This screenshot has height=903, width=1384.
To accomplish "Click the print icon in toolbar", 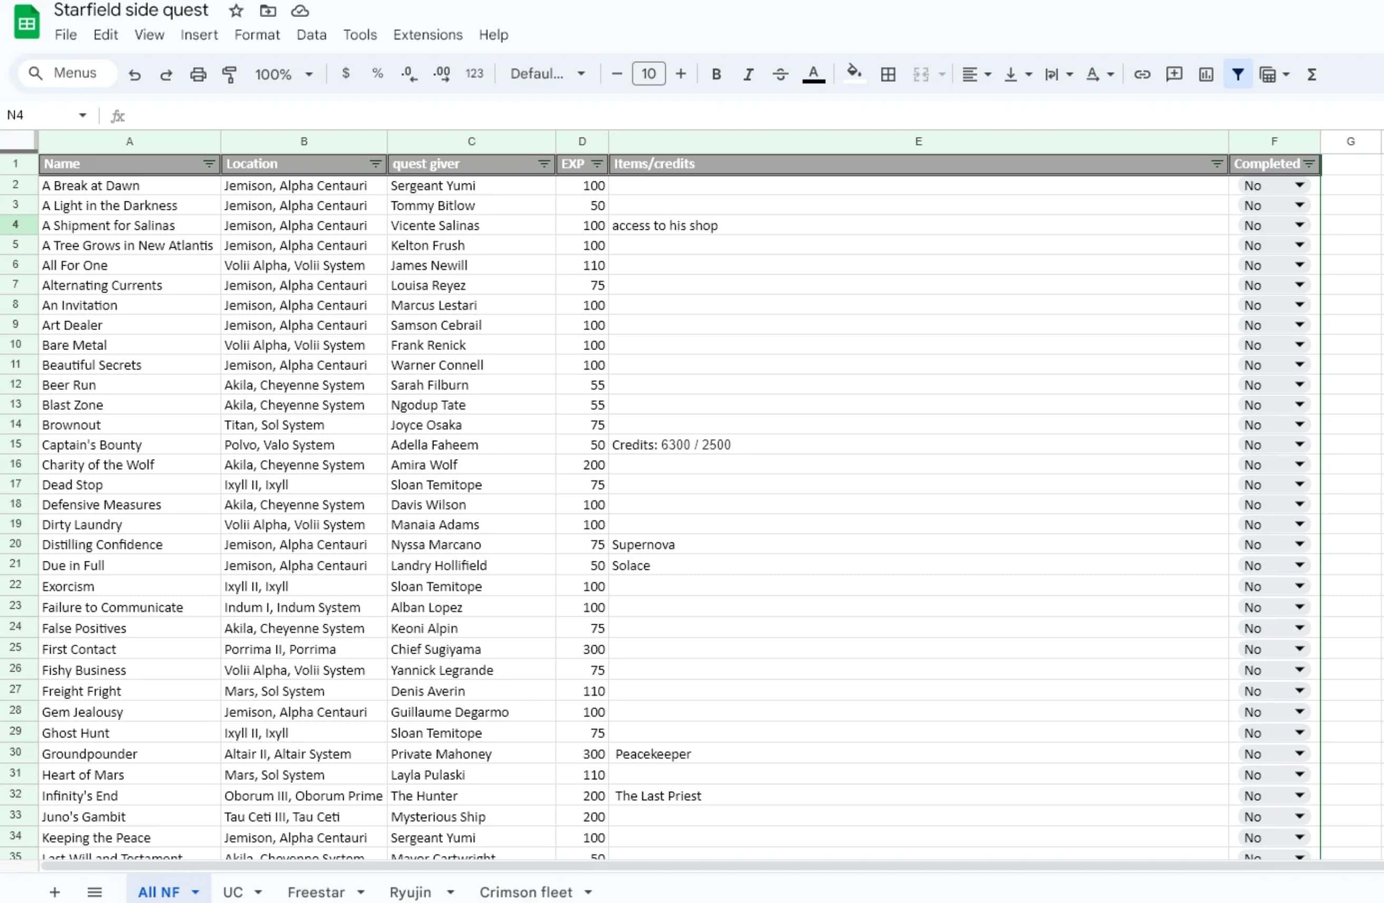I will (x=198, y=74).
